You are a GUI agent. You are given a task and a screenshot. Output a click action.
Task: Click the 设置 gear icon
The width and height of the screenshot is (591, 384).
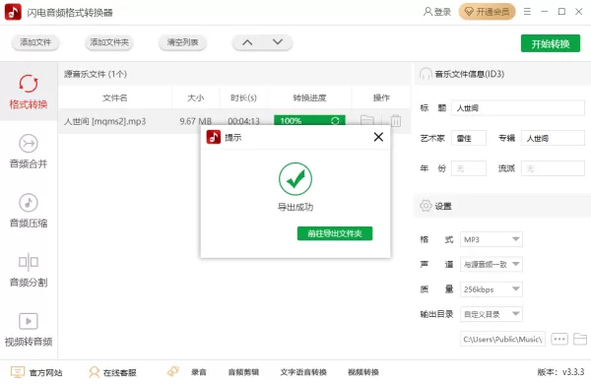coord(426,206)
